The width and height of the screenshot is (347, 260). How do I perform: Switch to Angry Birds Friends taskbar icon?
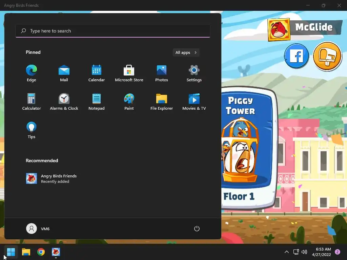[x=56, y=252]
